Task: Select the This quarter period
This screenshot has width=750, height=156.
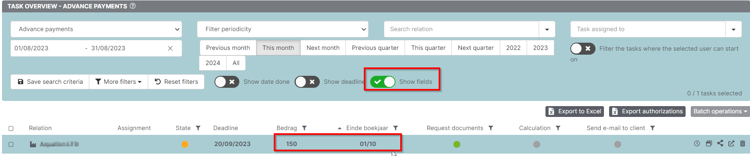Action: (x=428, y=48)
